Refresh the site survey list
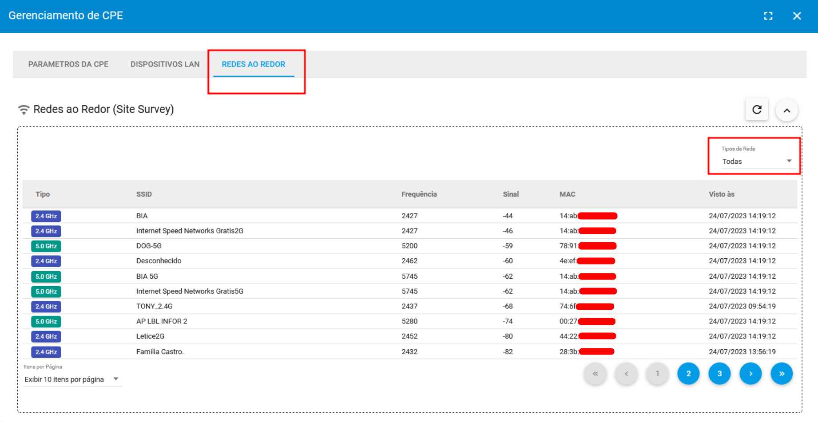Screen dimensions: 818x422 [757, 110]
